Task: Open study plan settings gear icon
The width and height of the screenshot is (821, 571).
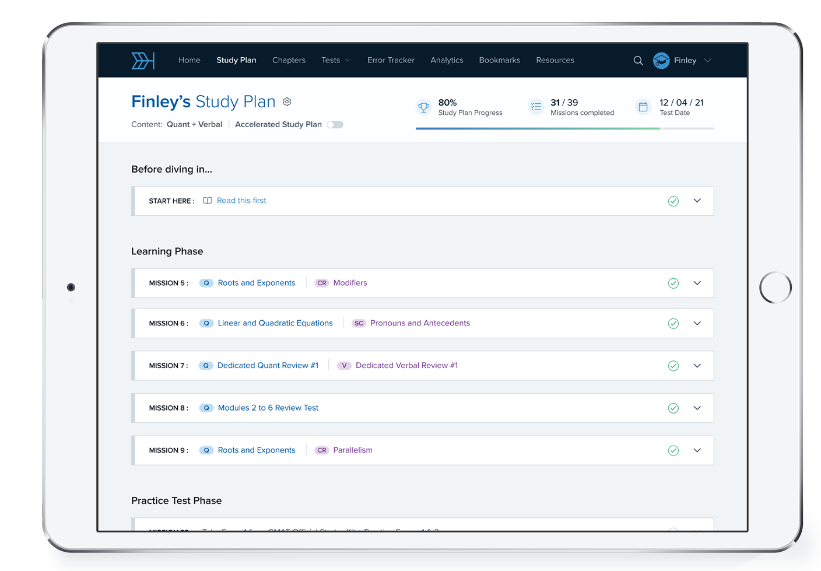Action: click(287, 102)
